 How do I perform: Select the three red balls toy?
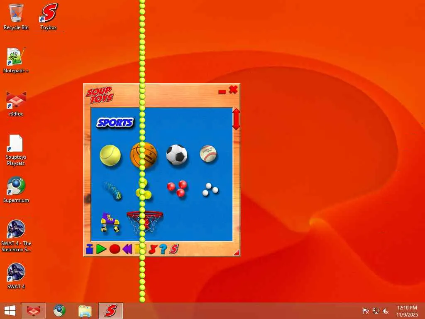point(177,188)
